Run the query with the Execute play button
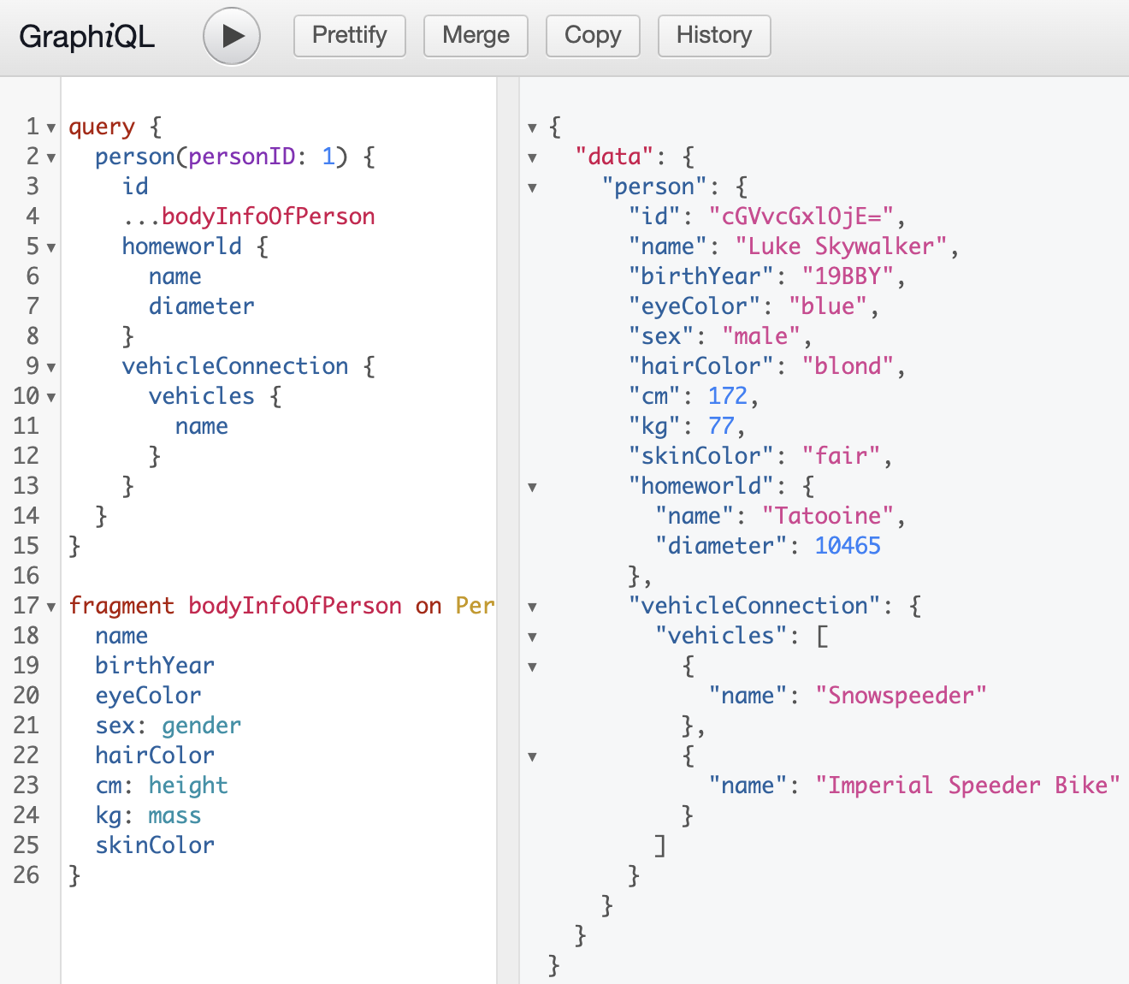 click(x=232, y=36)
